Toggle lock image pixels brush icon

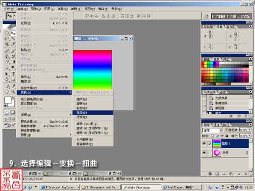point(218,136)
